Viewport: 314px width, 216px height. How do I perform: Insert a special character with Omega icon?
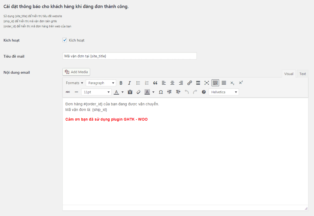(161, 92)
